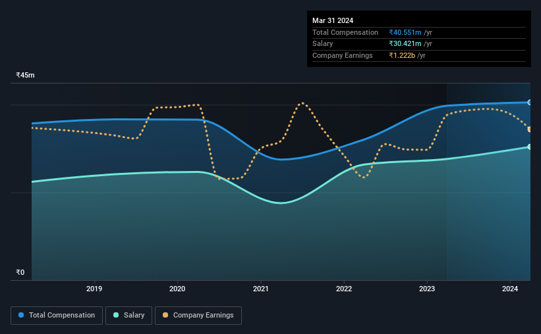
Task: Toggle the Company Earnings legend button
Action: (198, 316)
